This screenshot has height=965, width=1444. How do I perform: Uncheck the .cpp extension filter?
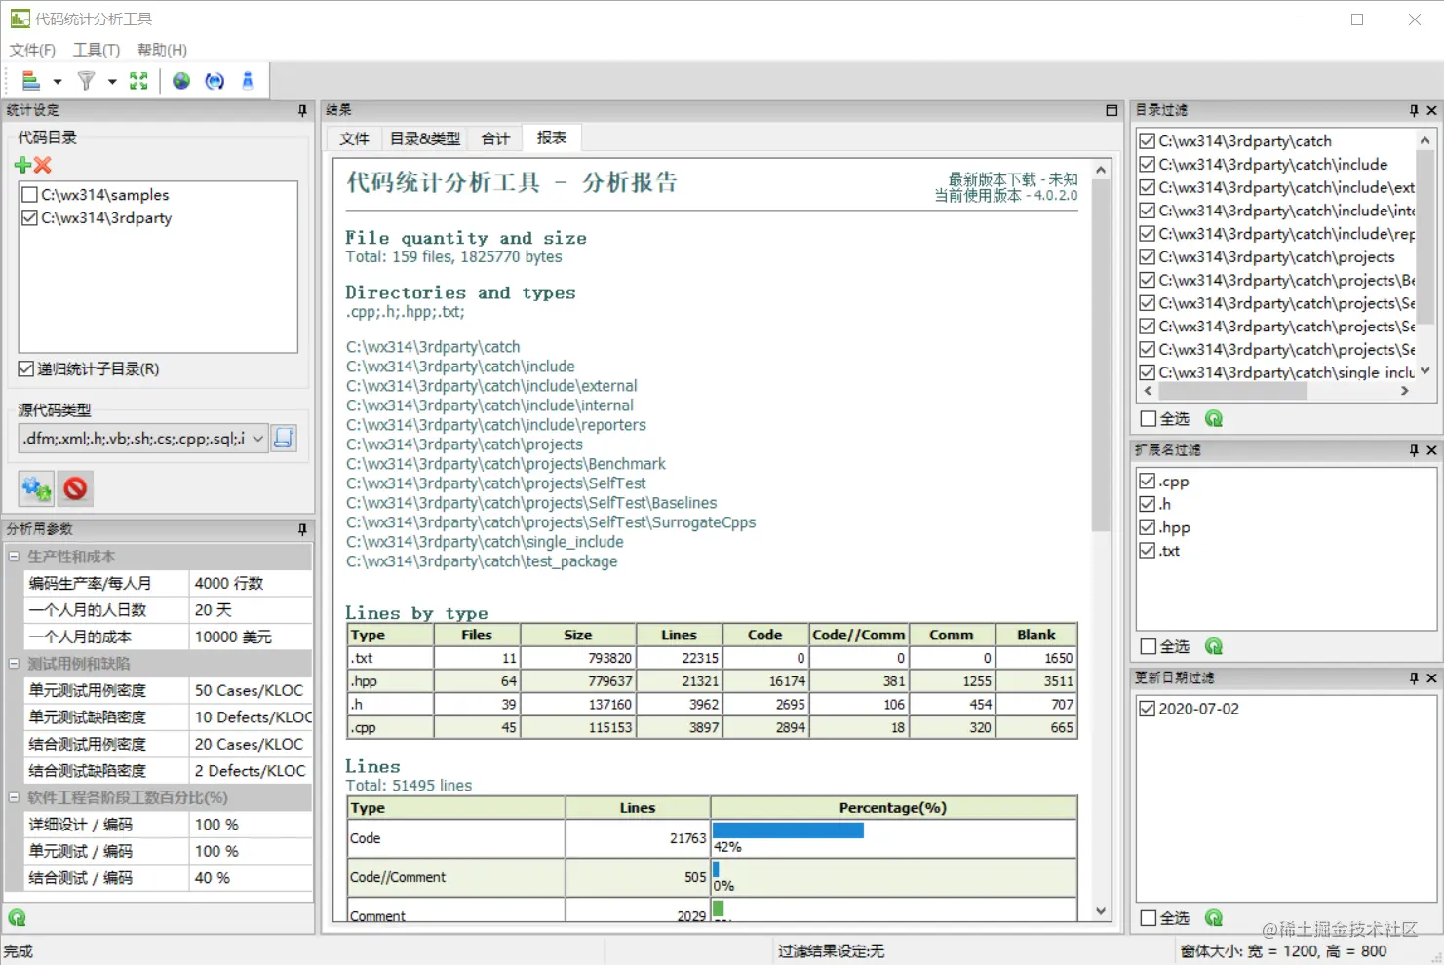tap(1148, 481)
